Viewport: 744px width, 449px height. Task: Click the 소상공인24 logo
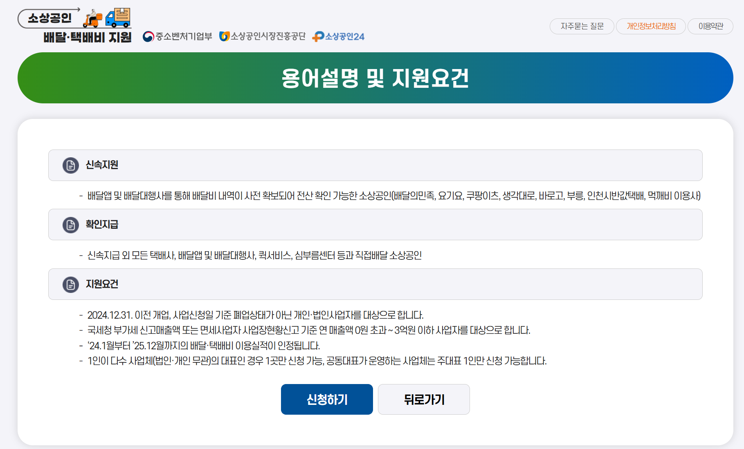tap(338, 36)
